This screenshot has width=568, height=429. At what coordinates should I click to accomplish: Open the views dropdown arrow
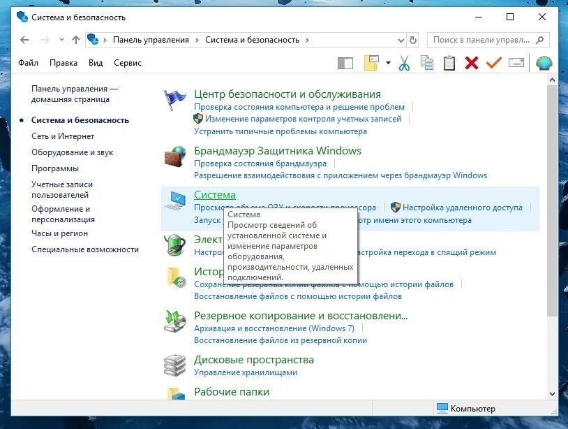(389, 63)
